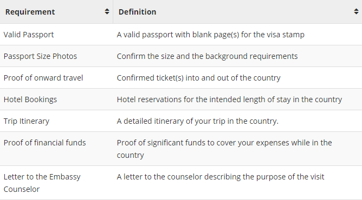This screenshot has height=200, width=362.
Task: Click the word Counselor in last row
Action: [22, 189]
